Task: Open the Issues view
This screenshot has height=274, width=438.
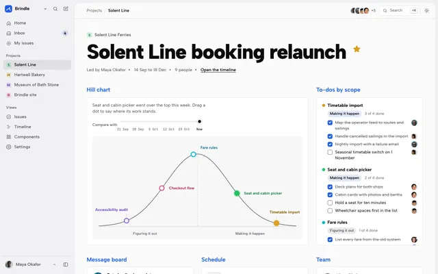Action: tap(37, 116)
